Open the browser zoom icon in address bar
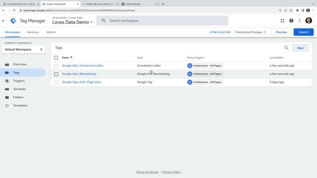 280,10
